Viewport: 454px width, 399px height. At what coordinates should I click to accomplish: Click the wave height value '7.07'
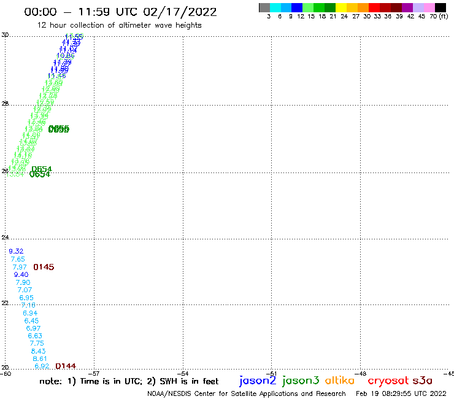coord(25,290)
